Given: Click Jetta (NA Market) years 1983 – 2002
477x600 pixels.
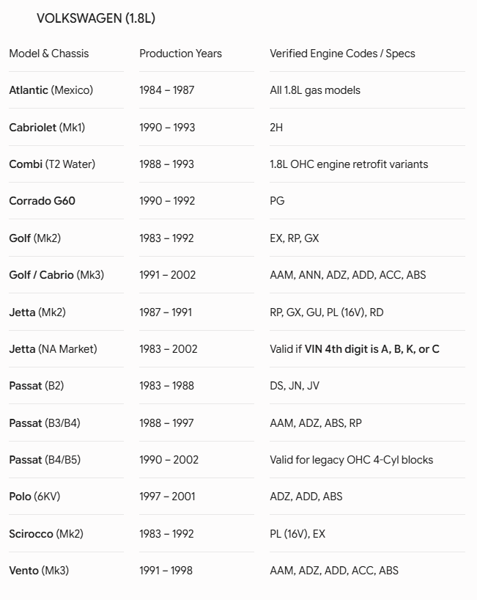Looking at the screenshot, I should (169, 349).
